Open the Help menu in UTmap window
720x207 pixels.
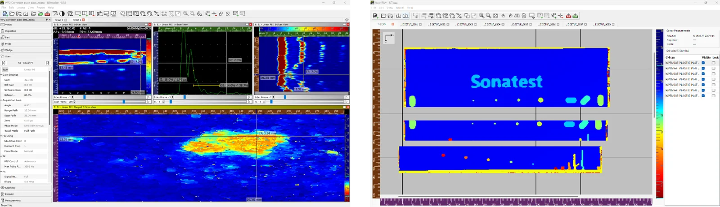[x=409, y=8]
